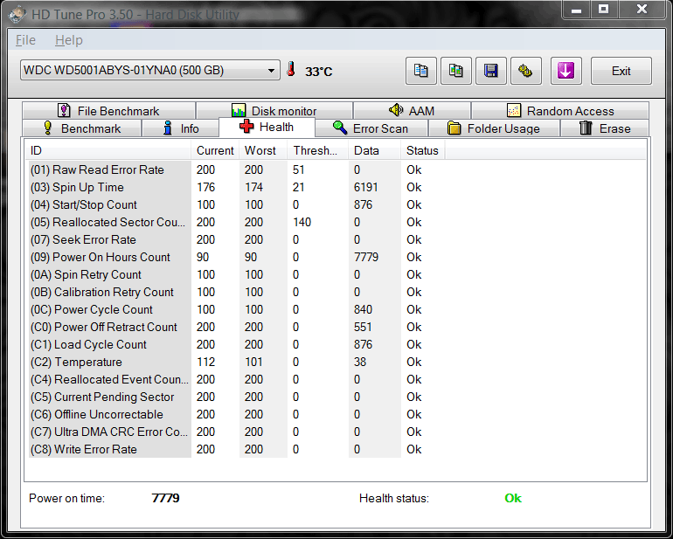Screen dimensions: 673x539
Task: Open the drive selection dropdown WDC WD5001ABYS
Action: coord(149,70)
